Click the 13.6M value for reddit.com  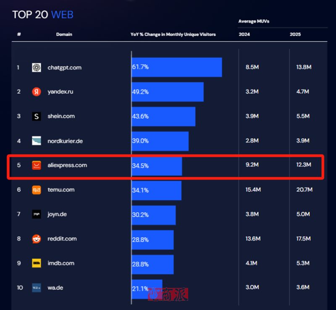point(253,239)
